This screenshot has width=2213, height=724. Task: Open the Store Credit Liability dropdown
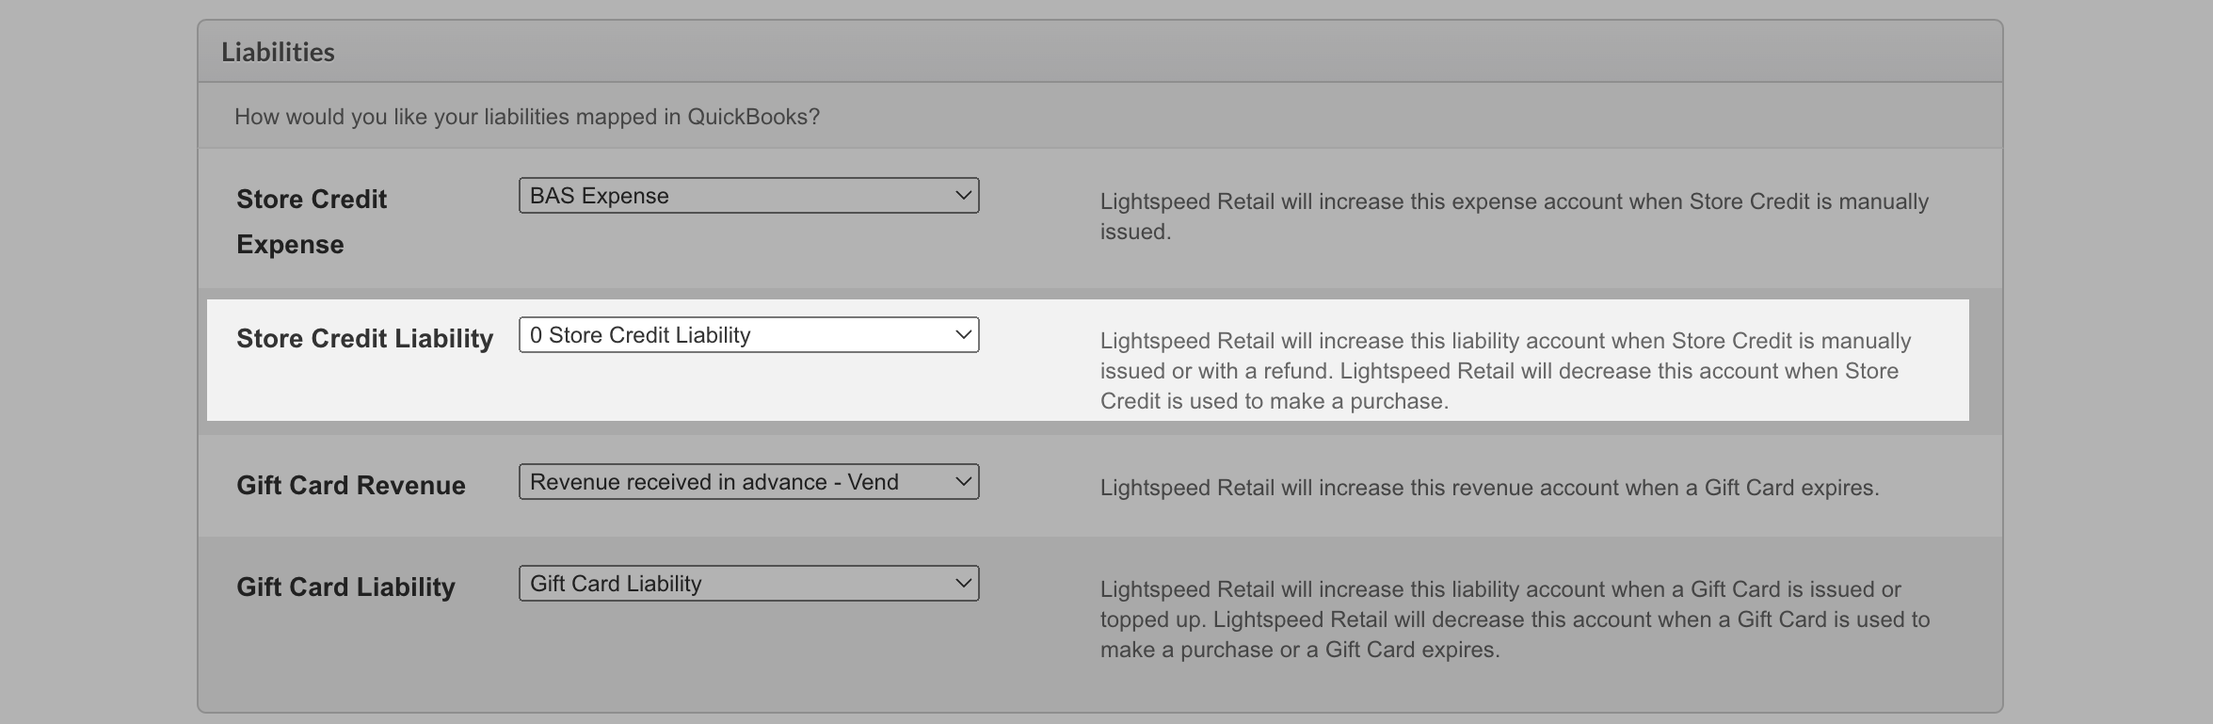tap(748, 335)
